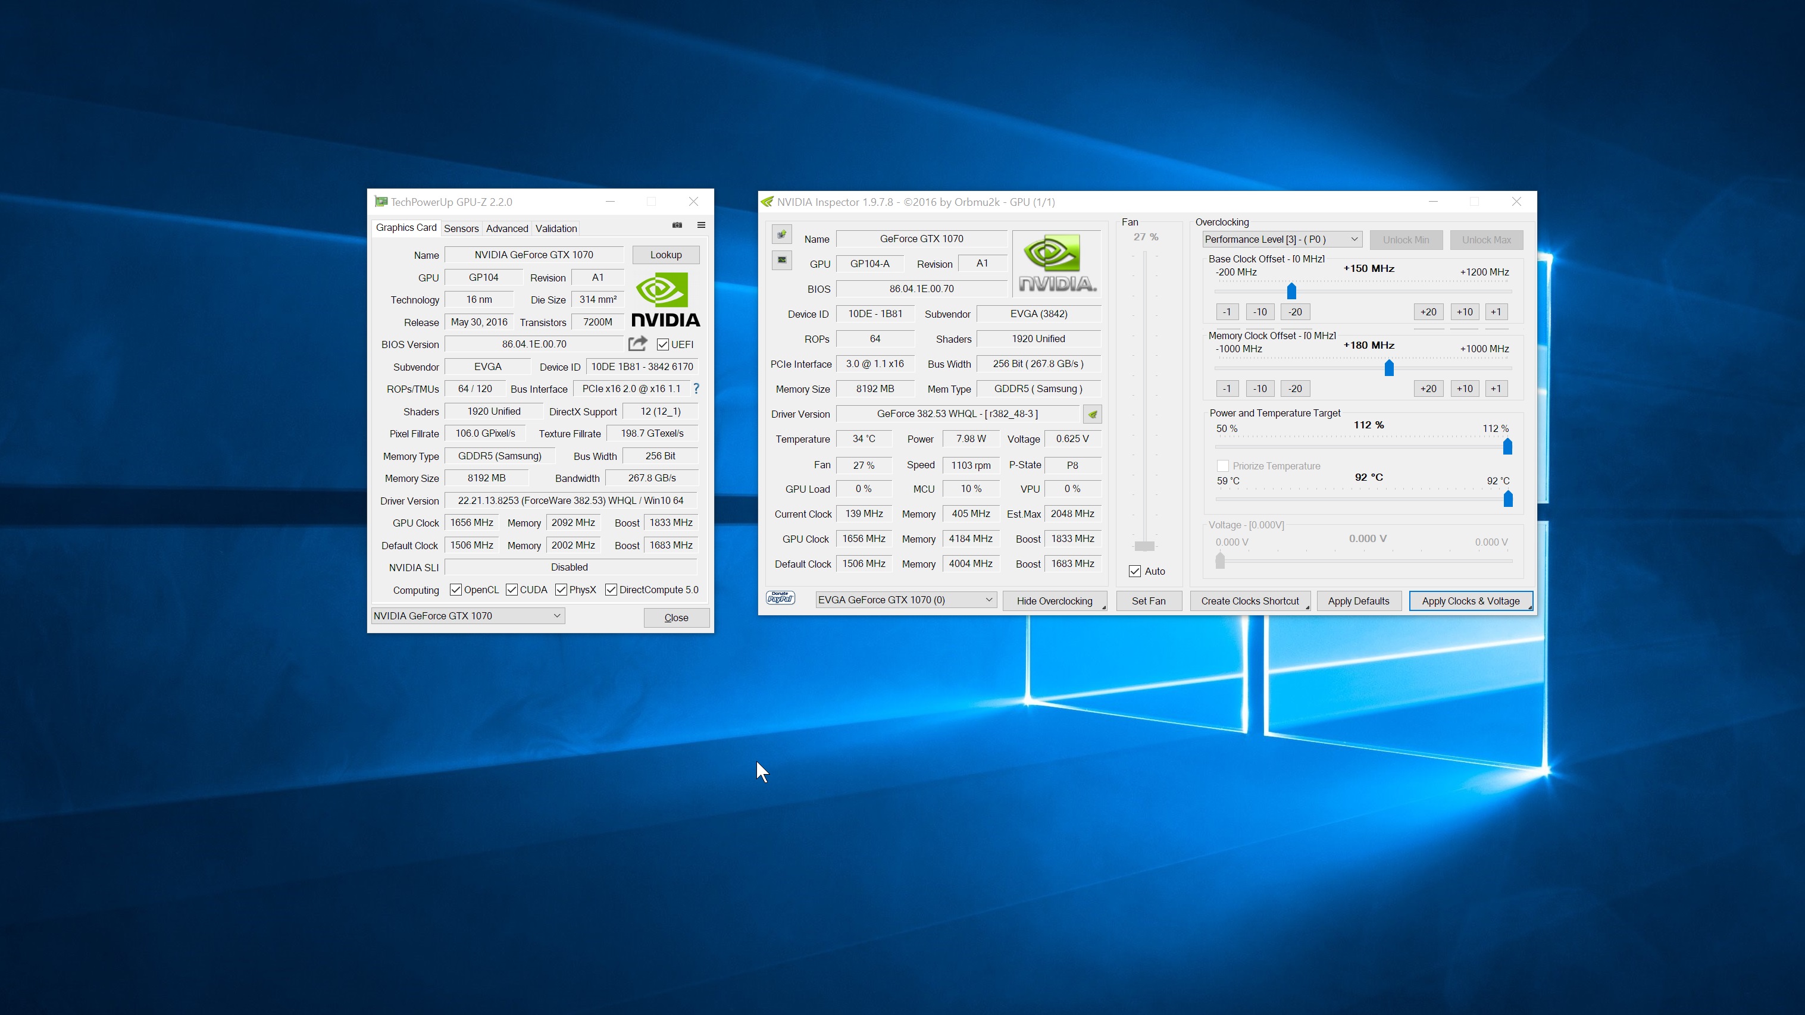Click Base Clock Offset +1 button
The height and width of the screenshot is (1015, 1805).
pyautogui.click(x=1496, y=312)
